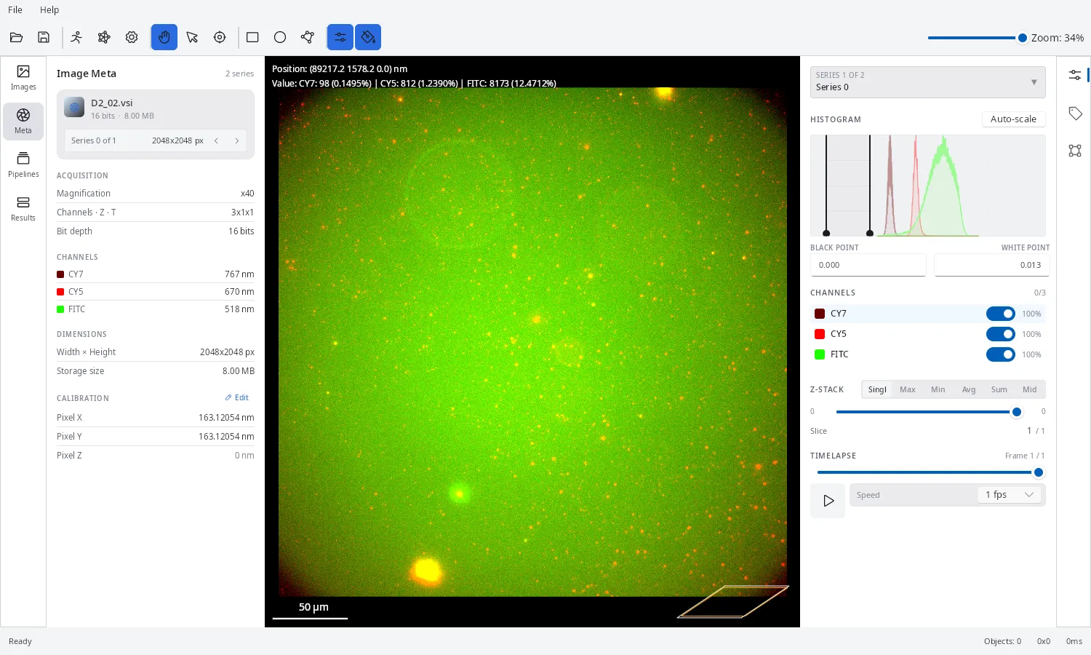
Task: Expand the playback speed fps dropdown
Action: tap(1010, 495)
